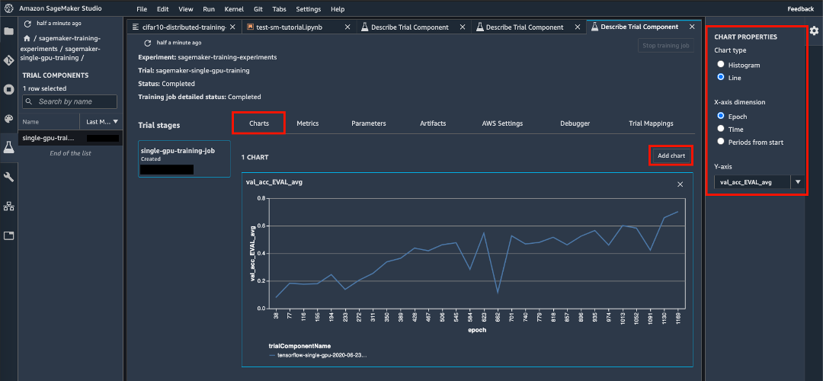Open the File menu
The image size is (823, 381).
[142, 9]
